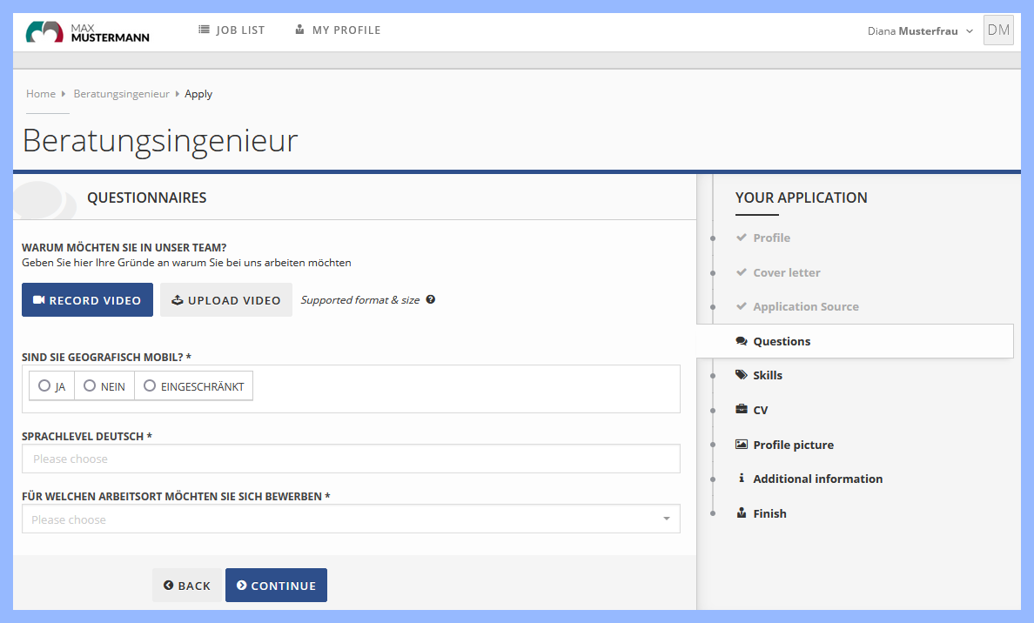
Task: Open the Diana Musterfrau user menu
Action: pyautogui.click(x=920, y=31)
